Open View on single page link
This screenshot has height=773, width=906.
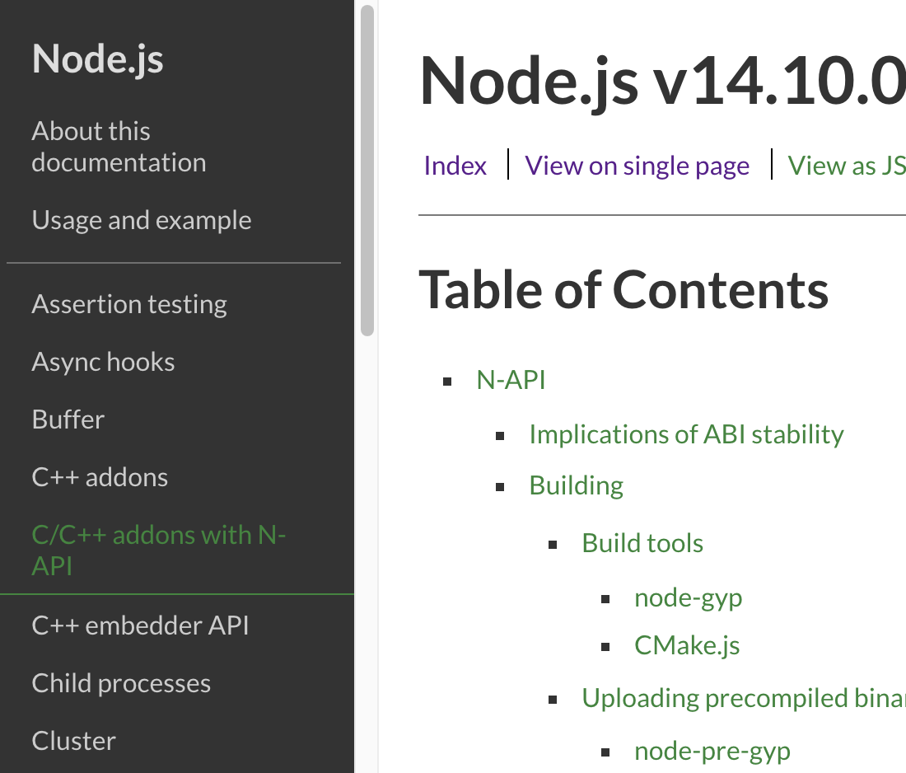click(637, 166)
